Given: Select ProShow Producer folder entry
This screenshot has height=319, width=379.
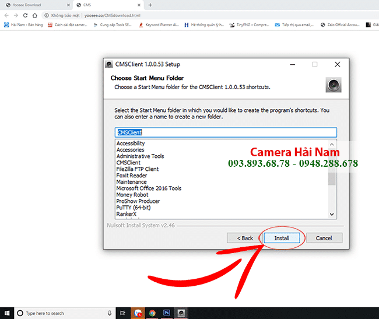Looking at the screenshot, I should [138, 201].
